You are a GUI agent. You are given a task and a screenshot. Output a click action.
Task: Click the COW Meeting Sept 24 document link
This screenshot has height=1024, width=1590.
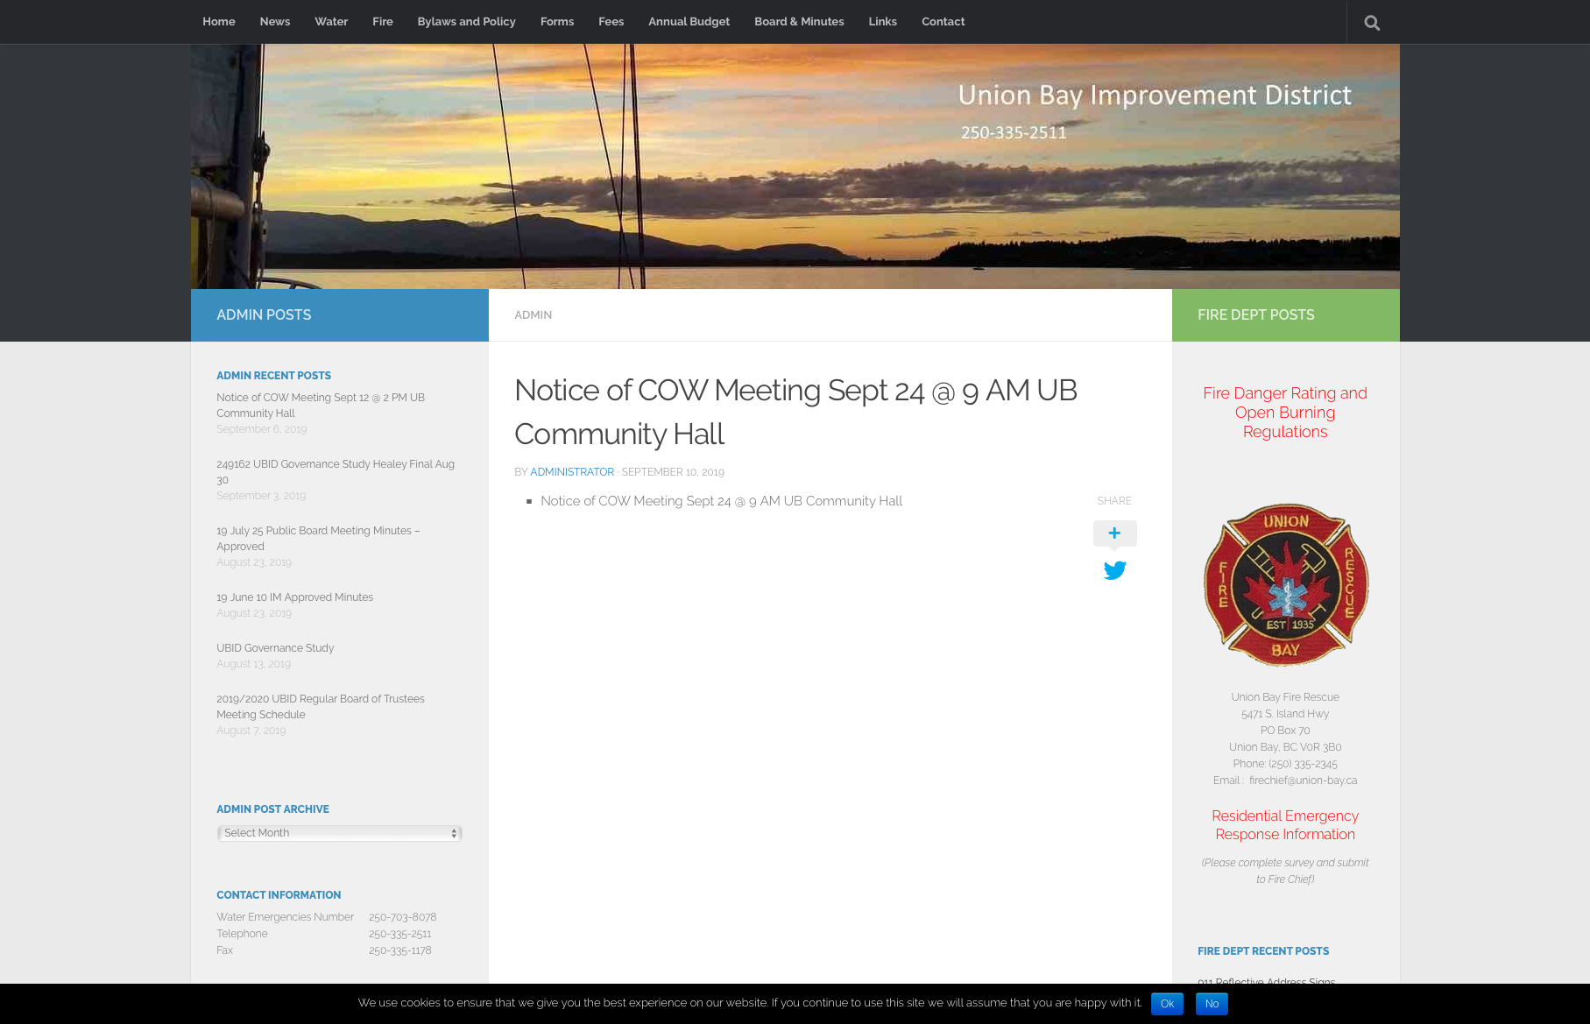tap(721, 501)
